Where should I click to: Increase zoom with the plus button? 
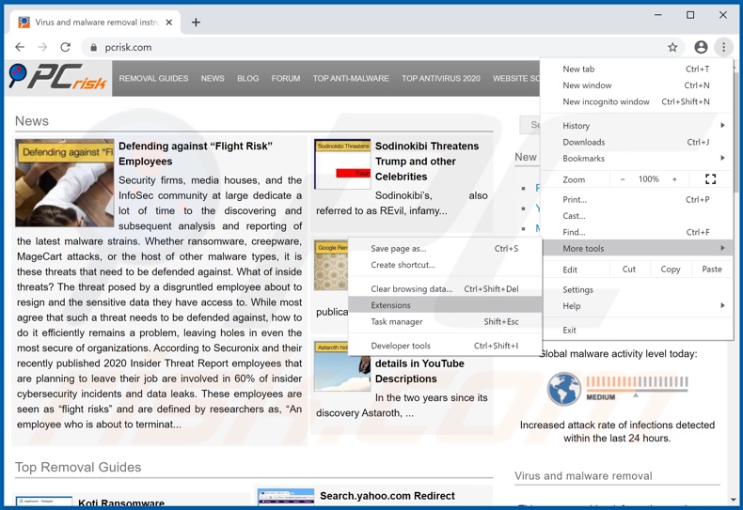point(674,179)
